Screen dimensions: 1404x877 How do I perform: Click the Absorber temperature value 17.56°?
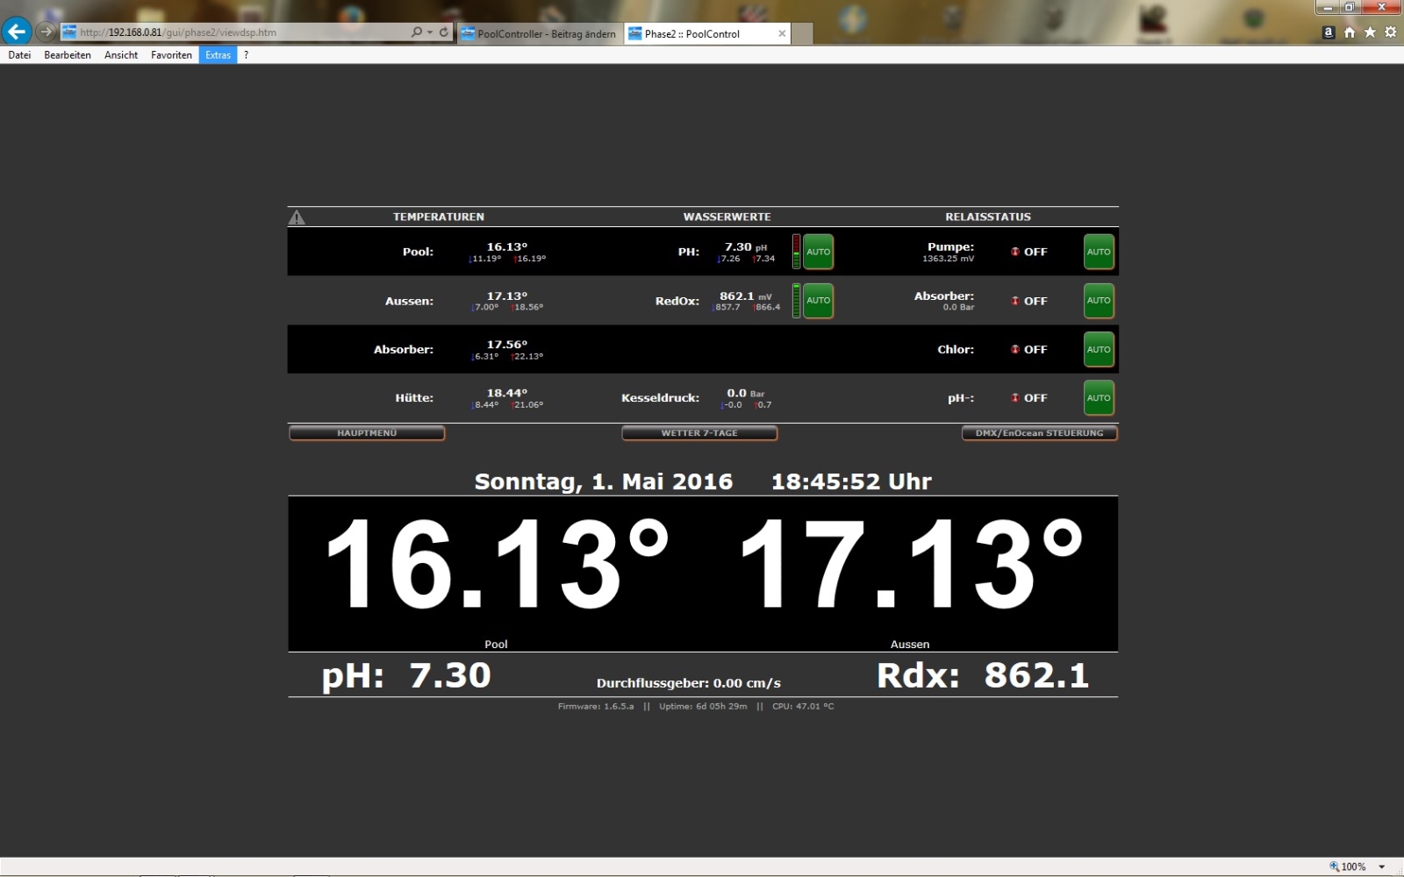pyautogui.click(x=507, y=345)
